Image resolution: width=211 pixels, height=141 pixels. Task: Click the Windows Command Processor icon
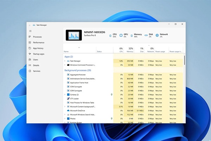pos(68,65)
